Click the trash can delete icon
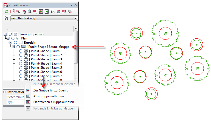 (24, 11)
